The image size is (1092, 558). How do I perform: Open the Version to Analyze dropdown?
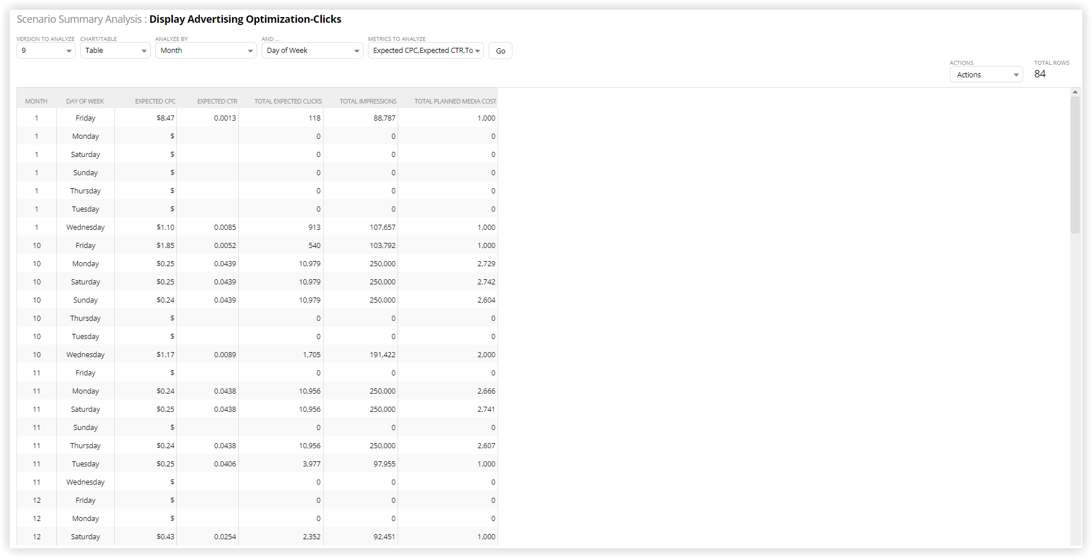[45, 51]
